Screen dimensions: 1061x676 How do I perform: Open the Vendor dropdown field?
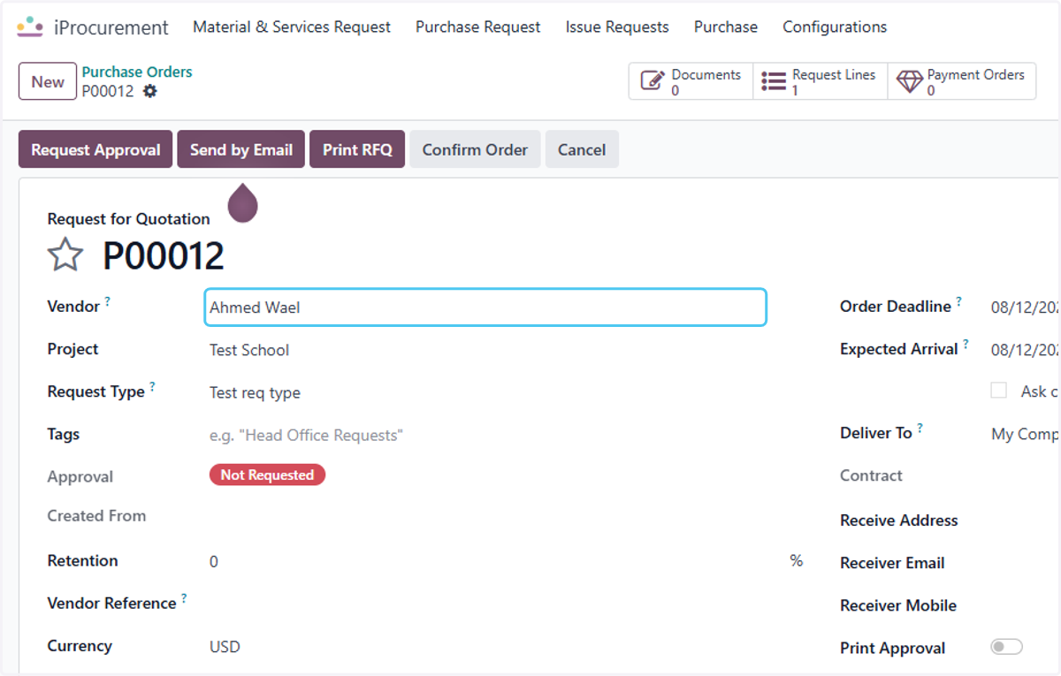tap(485, 308)
